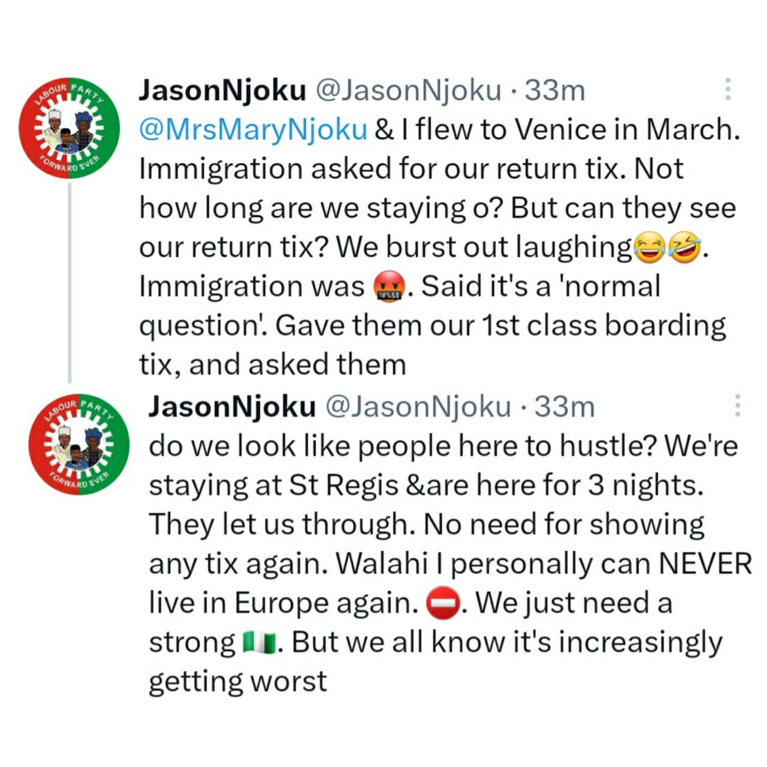This screenshot has height=767, width=767.
Task: Click the rolling laughing emoji
Action: click(x=684, y=248)
